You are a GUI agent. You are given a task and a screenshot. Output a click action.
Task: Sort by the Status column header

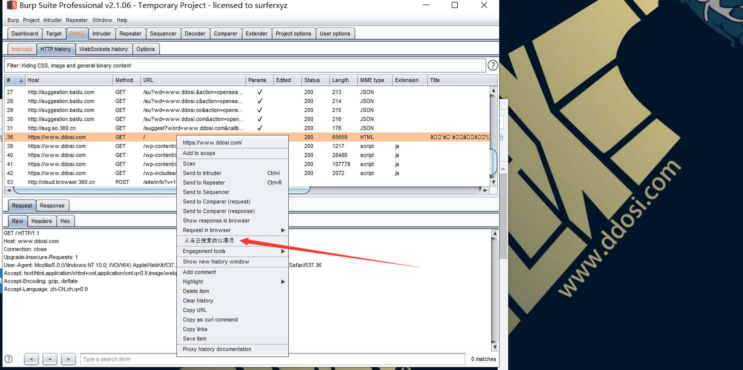(315, 80)
